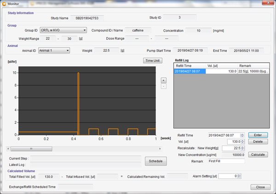Click the Calculated Remaining Vol. field
Screen dimensions: 276x194
click(x=177, y=176)
